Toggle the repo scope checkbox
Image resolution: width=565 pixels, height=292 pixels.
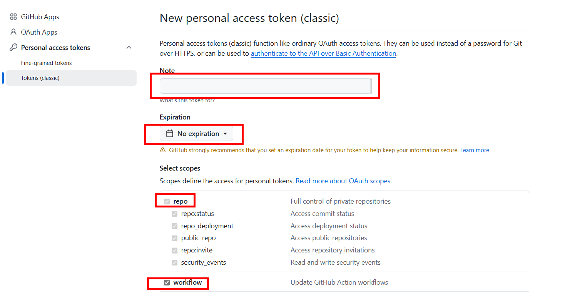[167, 201]
